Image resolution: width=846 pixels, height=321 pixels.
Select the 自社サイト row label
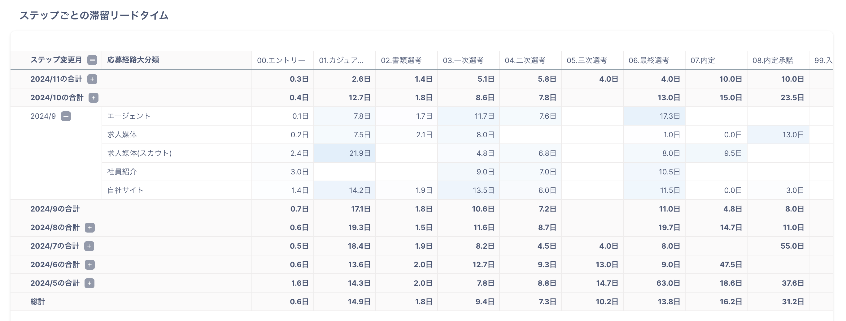125,190
